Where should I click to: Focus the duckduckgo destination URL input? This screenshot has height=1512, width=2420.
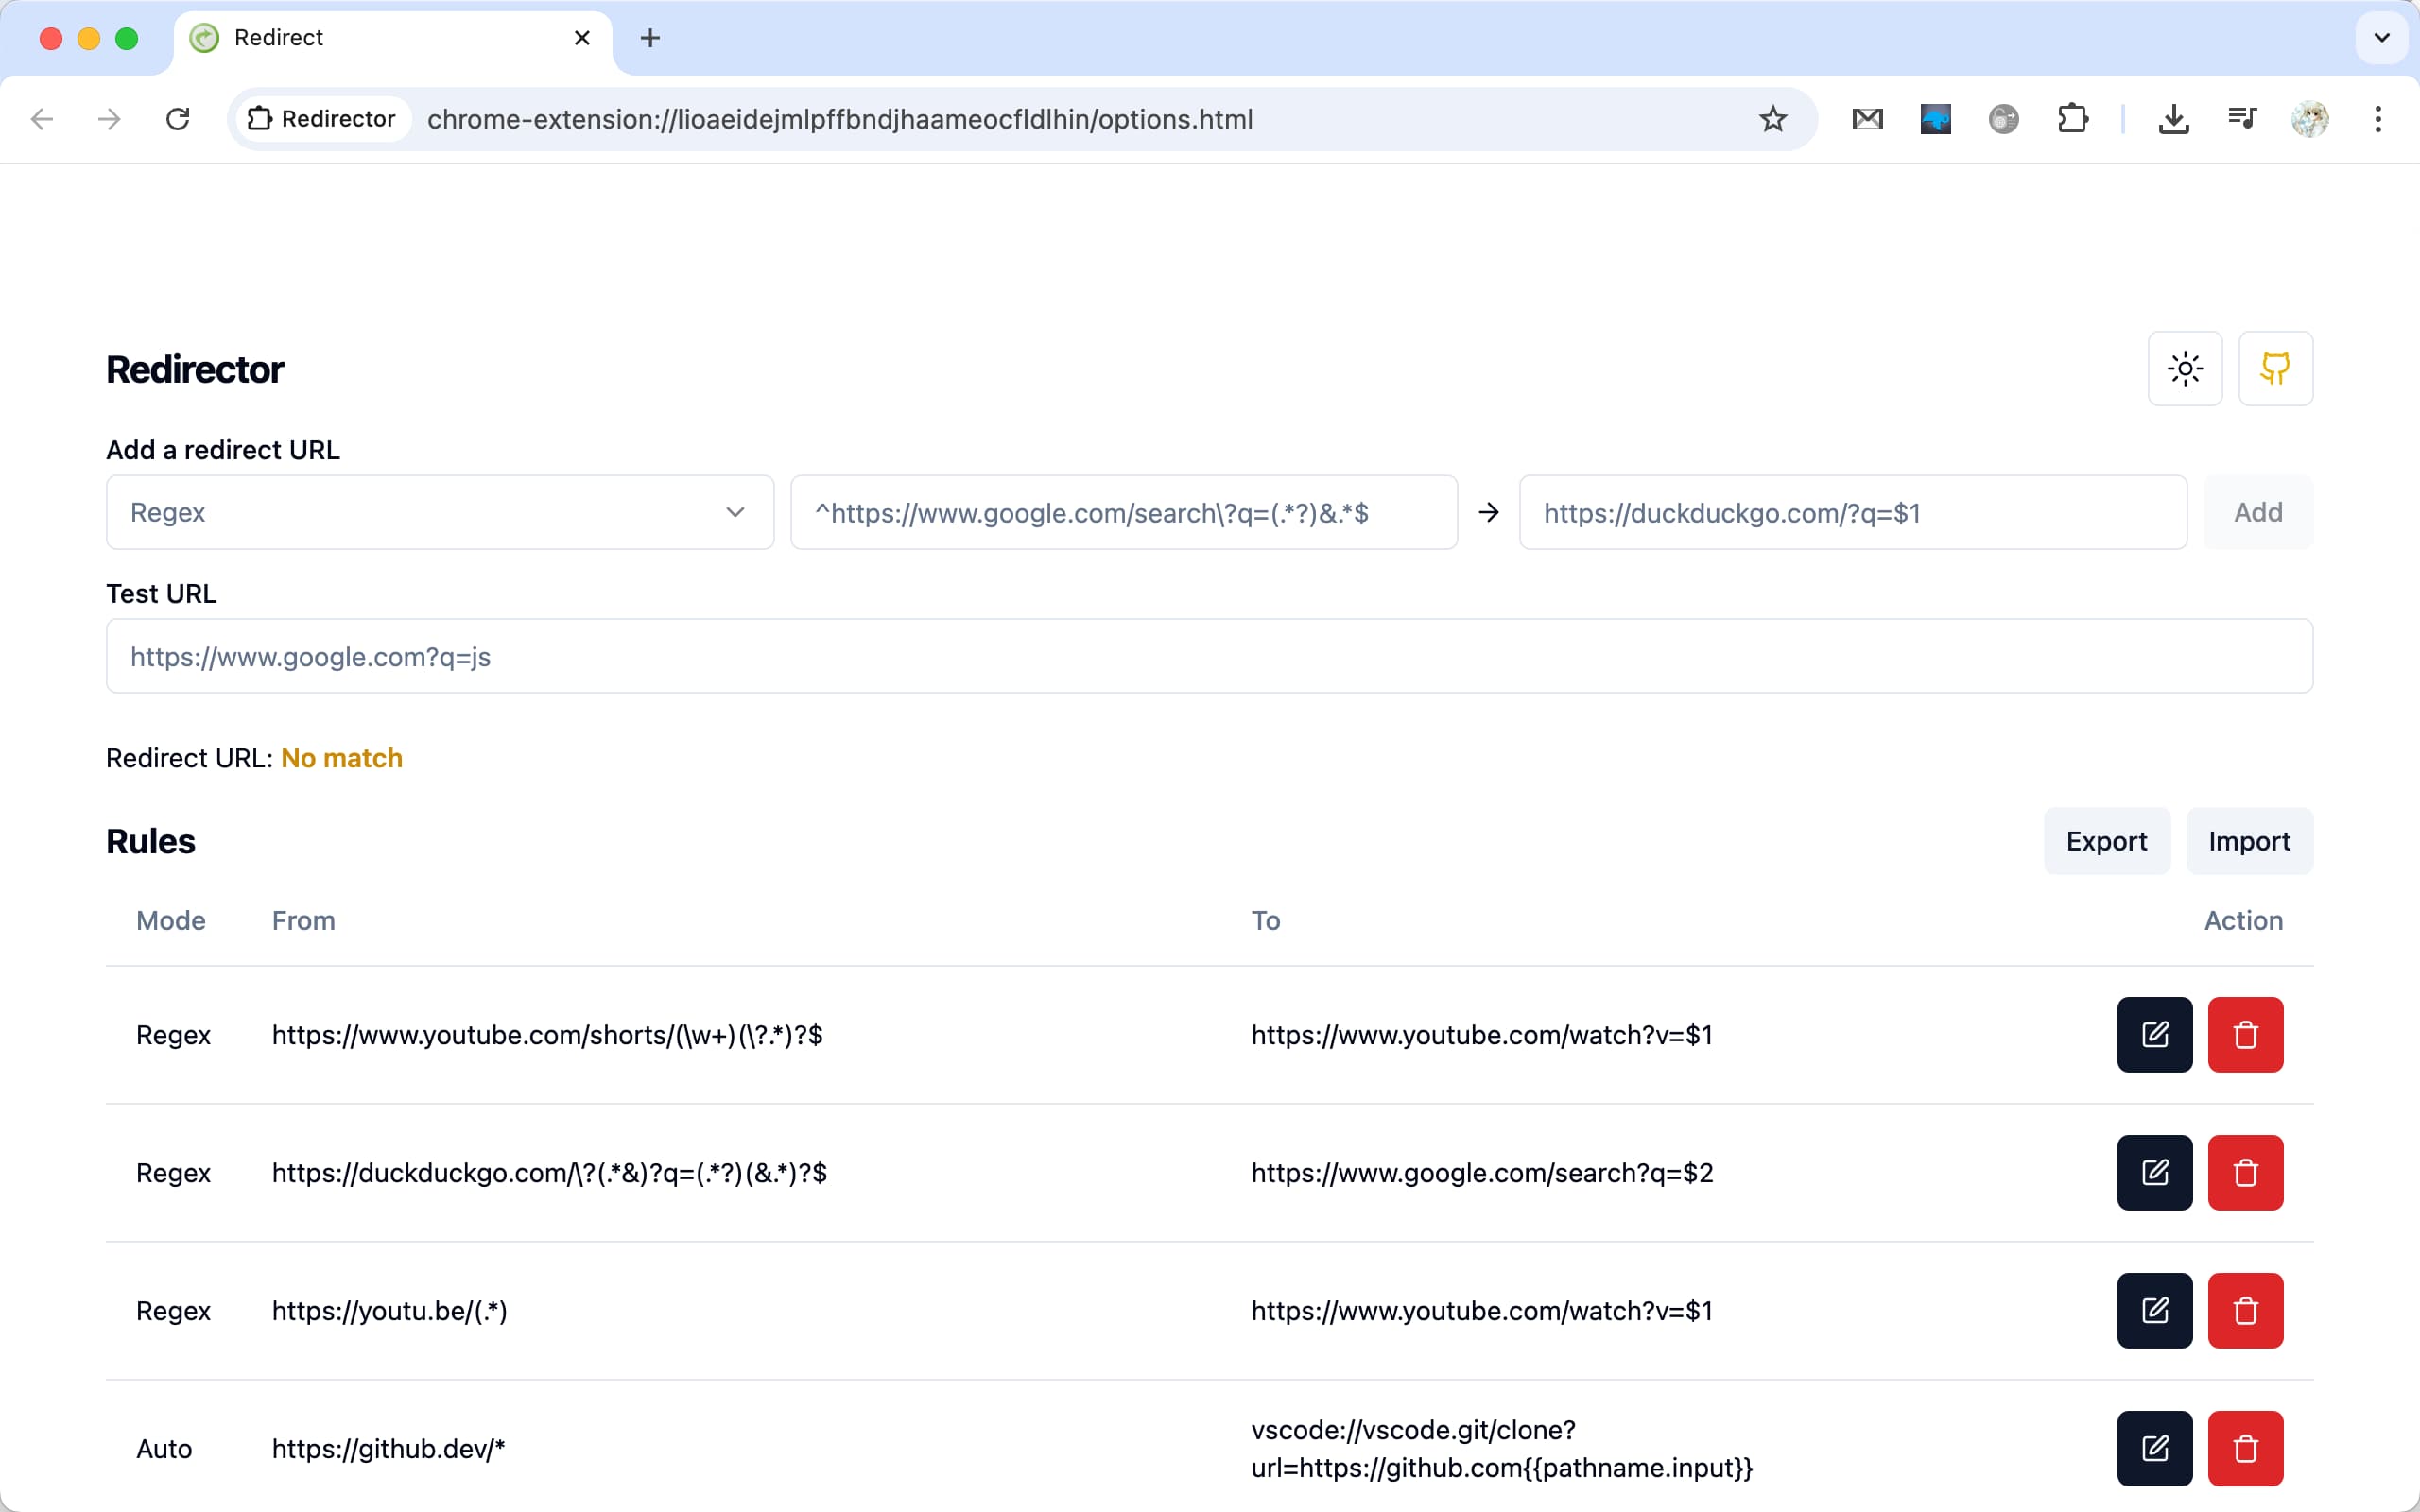[1853, 512]
